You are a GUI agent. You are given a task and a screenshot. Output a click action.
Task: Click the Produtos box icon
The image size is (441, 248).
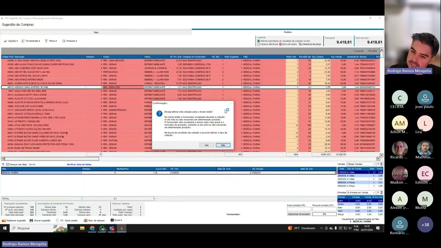64,41
